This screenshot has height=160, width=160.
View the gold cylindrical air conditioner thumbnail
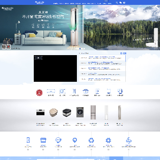tap(120, 112)
